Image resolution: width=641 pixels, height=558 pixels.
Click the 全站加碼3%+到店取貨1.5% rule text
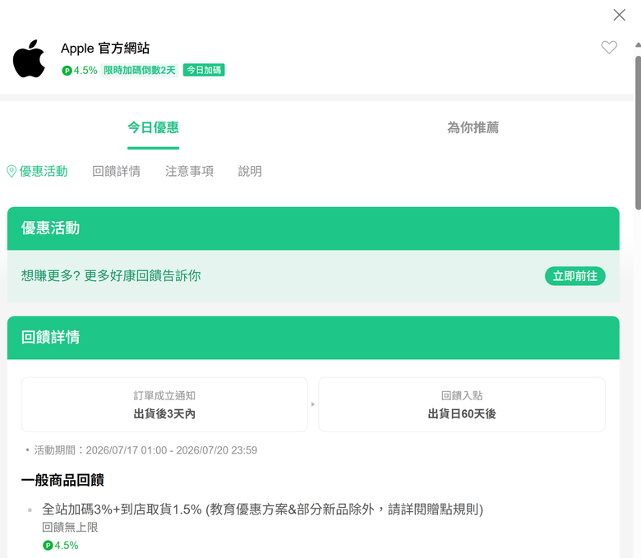point(262,510)
